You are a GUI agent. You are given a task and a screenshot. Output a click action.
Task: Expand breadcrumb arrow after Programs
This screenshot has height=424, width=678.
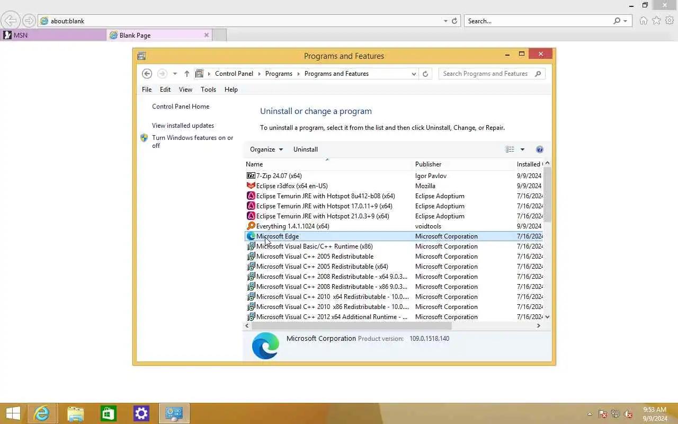(298, 74)
